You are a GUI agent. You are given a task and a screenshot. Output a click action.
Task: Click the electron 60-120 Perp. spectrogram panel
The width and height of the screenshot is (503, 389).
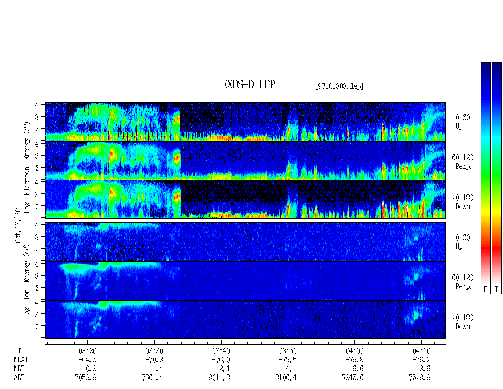click(245, 160)
